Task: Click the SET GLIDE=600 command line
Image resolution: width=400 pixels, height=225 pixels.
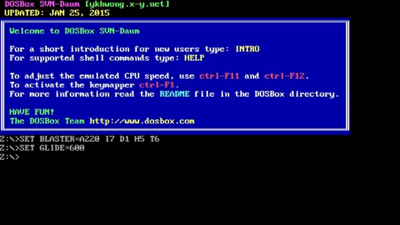Action: coord(42,148)
